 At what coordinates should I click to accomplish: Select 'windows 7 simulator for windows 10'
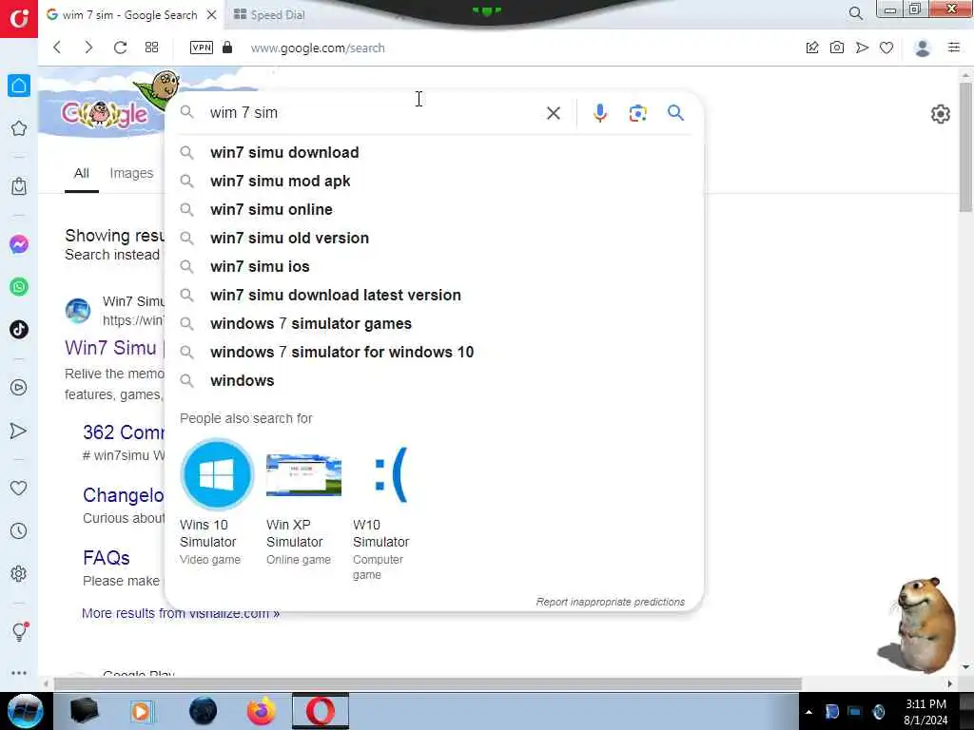435,353
